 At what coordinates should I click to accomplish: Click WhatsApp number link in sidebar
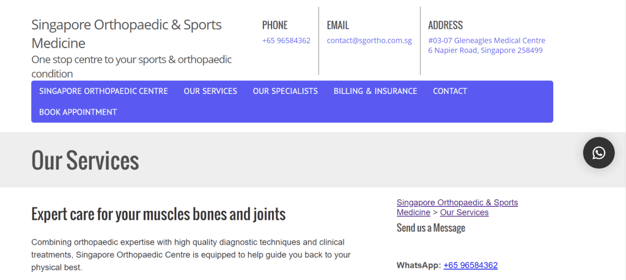pos(470,265)
